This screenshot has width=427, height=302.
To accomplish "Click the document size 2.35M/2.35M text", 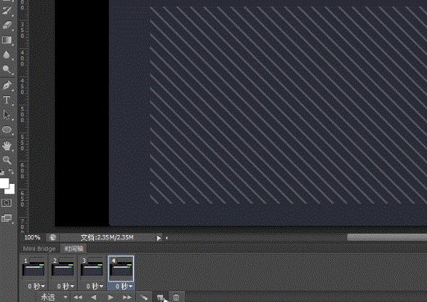I will point(107,237).
